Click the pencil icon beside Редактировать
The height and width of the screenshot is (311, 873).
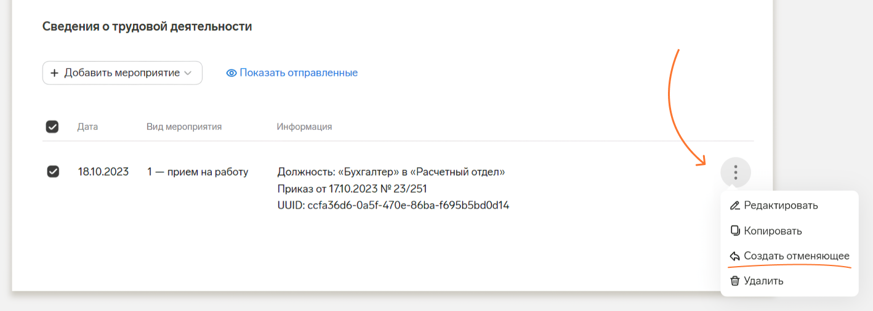point(734,206)
